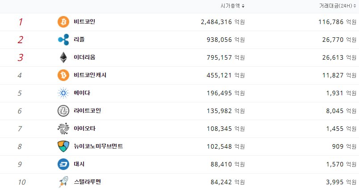Click the NEM (뉴이코노미무브먼트) icon
This screenshot has height=190, width=359.
63,146
